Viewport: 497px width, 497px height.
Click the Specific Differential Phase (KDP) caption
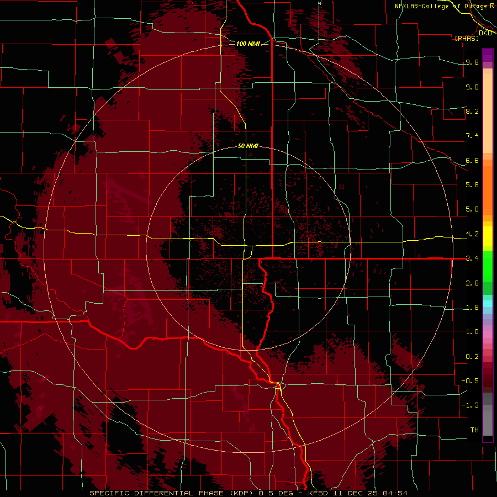pyautogui.click(x=172, y=493)
